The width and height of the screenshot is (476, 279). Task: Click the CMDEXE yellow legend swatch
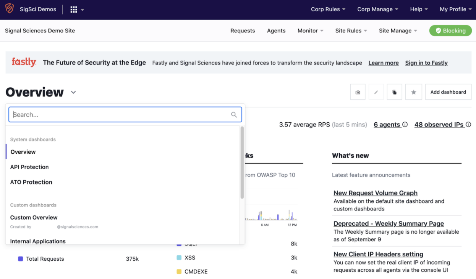pyautogui.click(x=179, y=272)
